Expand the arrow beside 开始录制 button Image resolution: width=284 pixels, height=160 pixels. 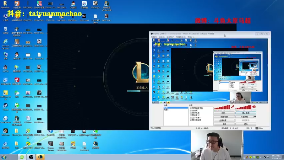coord(255,117)
